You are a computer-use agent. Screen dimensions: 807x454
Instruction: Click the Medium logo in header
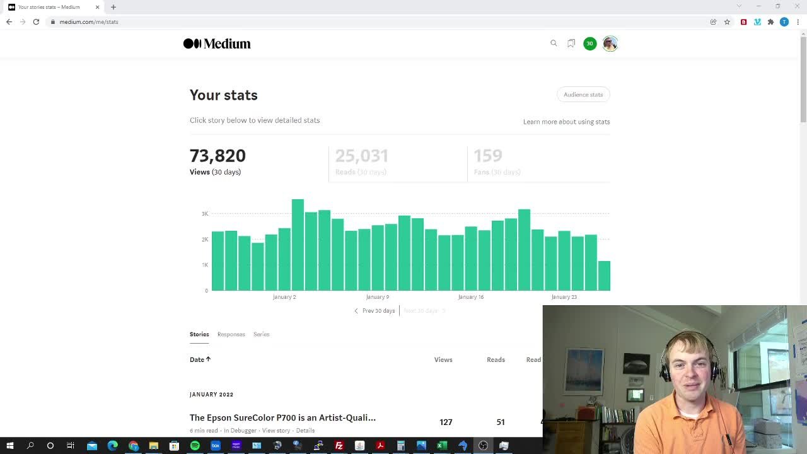(x=217, y=44)
